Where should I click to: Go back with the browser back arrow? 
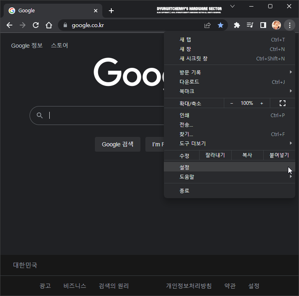point(9,25)
